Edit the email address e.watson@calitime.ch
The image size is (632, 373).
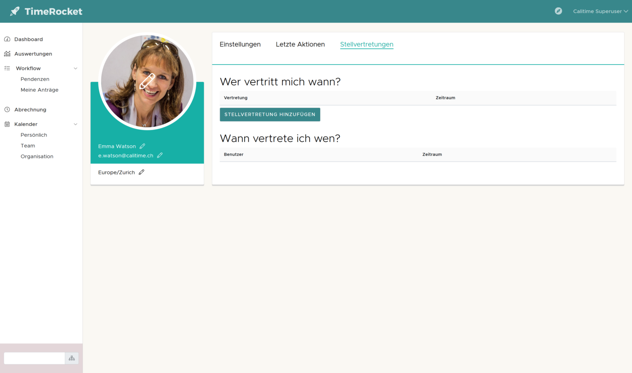(x=160, y=155)
